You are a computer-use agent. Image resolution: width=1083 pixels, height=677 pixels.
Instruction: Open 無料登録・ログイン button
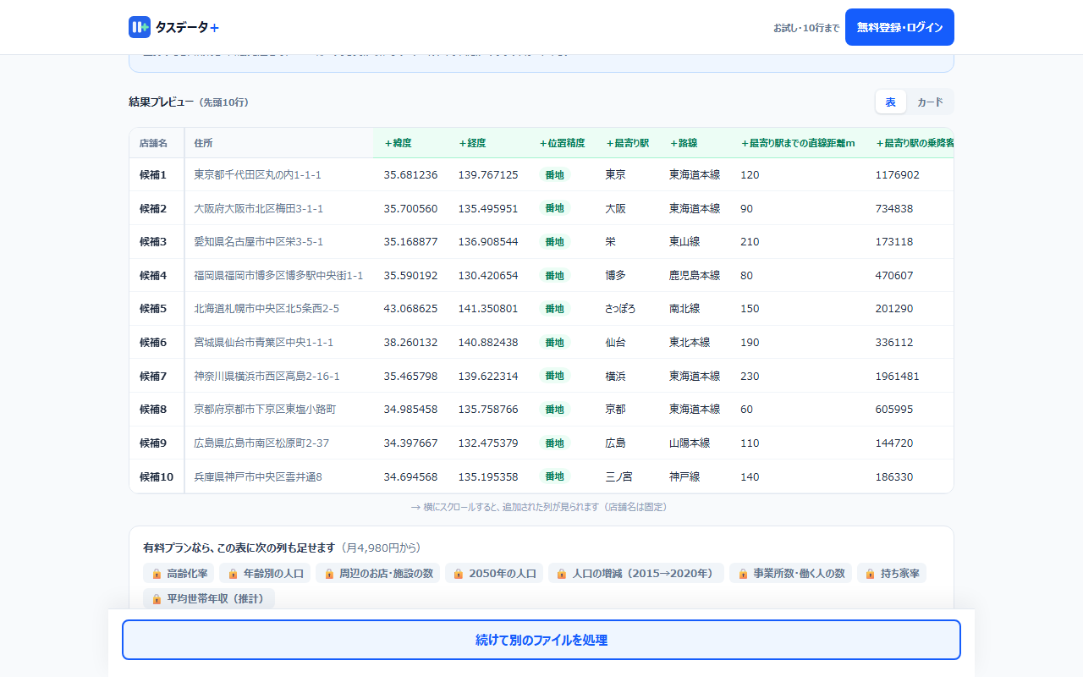pyautogui.click(x=899, y=27)
